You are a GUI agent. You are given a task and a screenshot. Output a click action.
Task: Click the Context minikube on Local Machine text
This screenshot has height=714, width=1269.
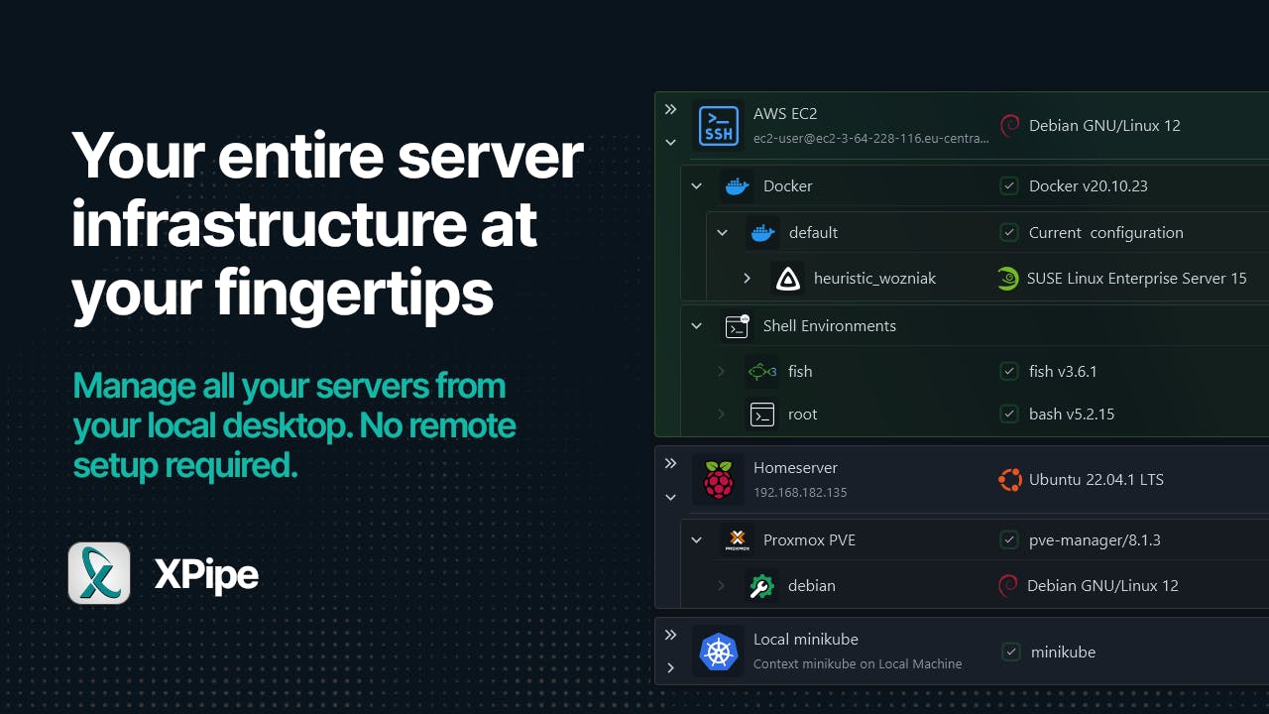tap(858, 664)
